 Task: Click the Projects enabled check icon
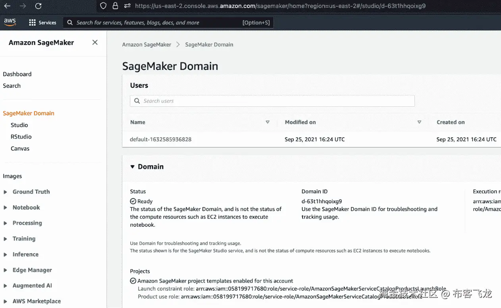pyautogui.click(x=133, y=281)
